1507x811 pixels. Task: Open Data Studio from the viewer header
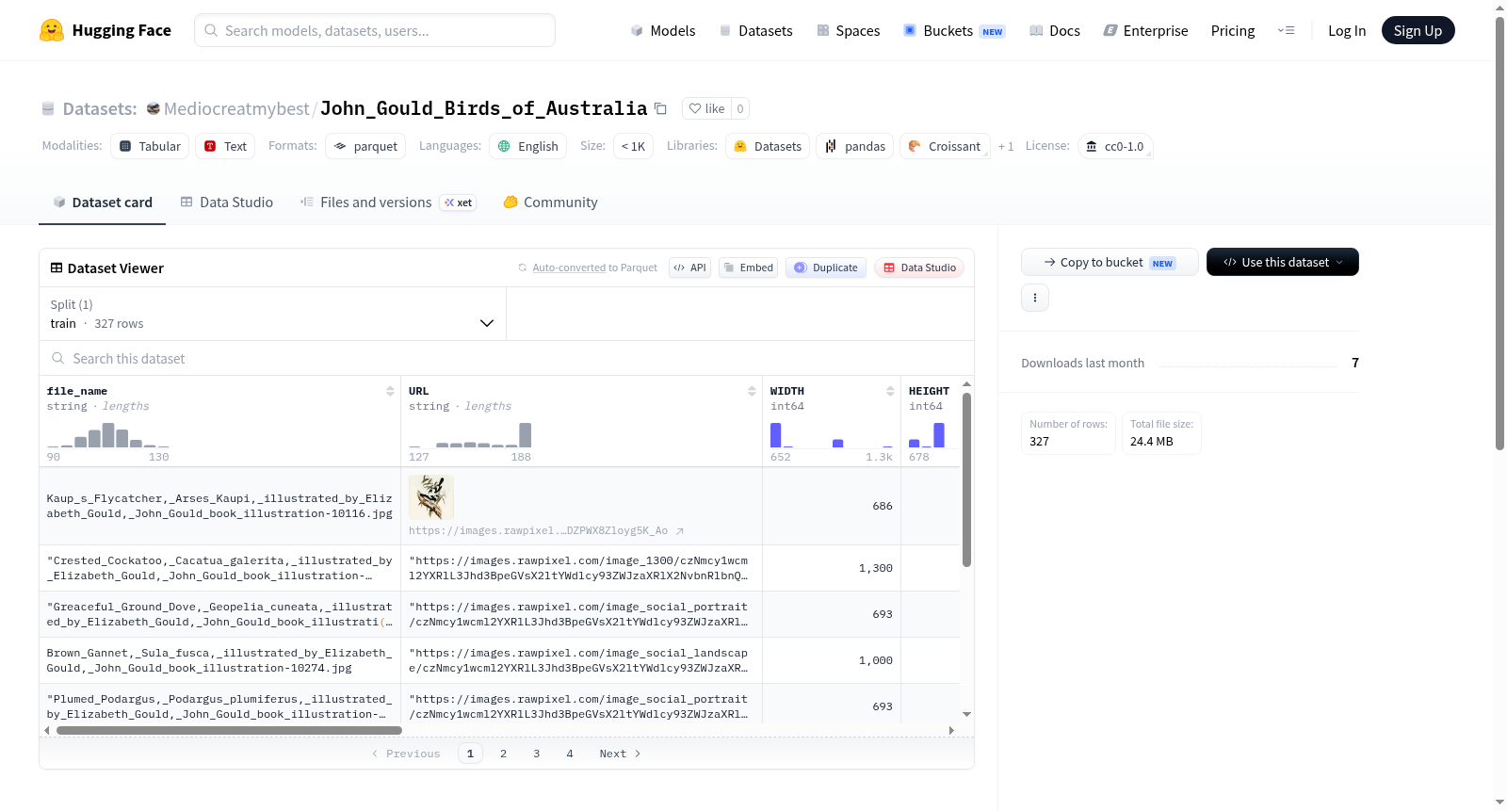point(919,268)
